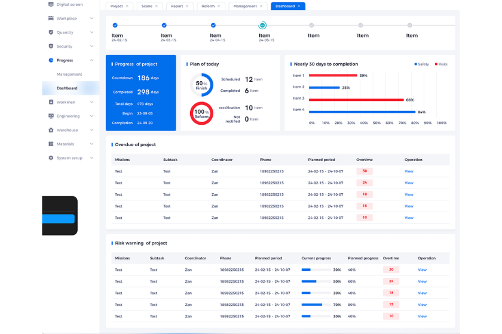The height and width of the screenshot is (334, 502).
Task: Click the System setup gear icon
Action: point(51,158)
